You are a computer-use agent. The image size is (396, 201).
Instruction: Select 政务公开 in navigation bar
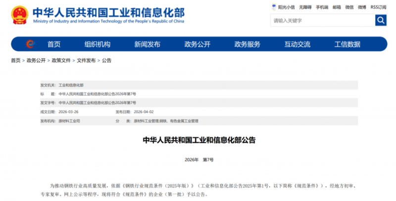pyautogui.click(x=198, y=44)
